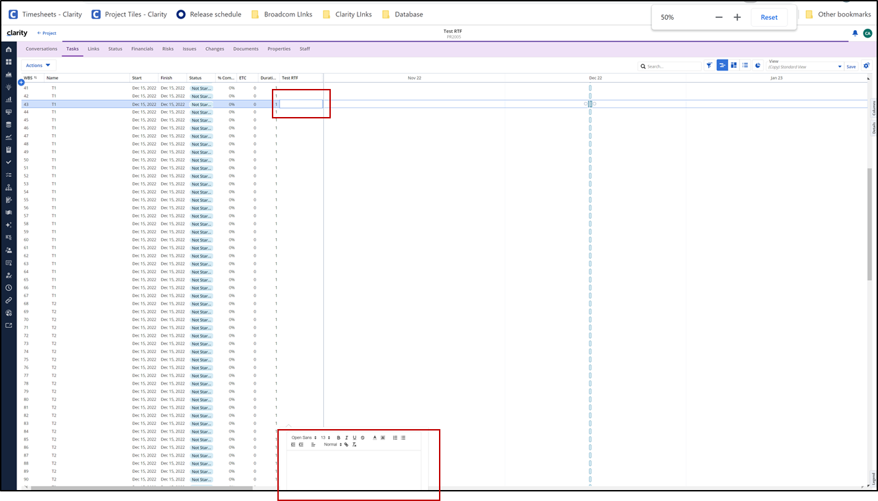Switch to the Financials tab
The height and width of the screenshot is (501, 878).
[142, 49]
